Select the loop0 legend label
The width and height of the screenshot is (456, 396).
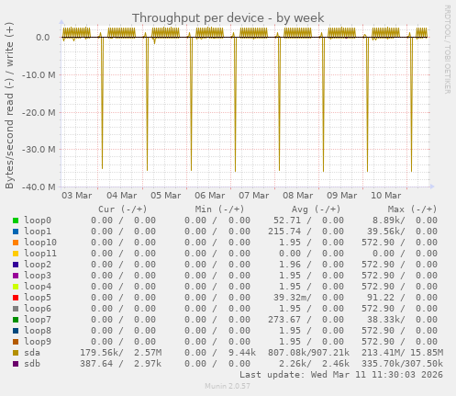[x=38, y=221]
